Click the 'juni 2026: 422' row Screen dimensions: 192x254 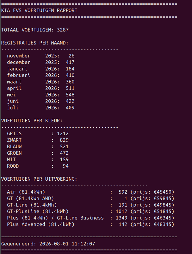tap(41, 101)
